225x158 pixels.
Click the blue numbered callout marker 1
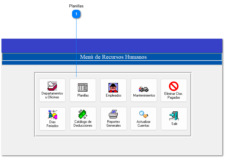pos(76,14)
